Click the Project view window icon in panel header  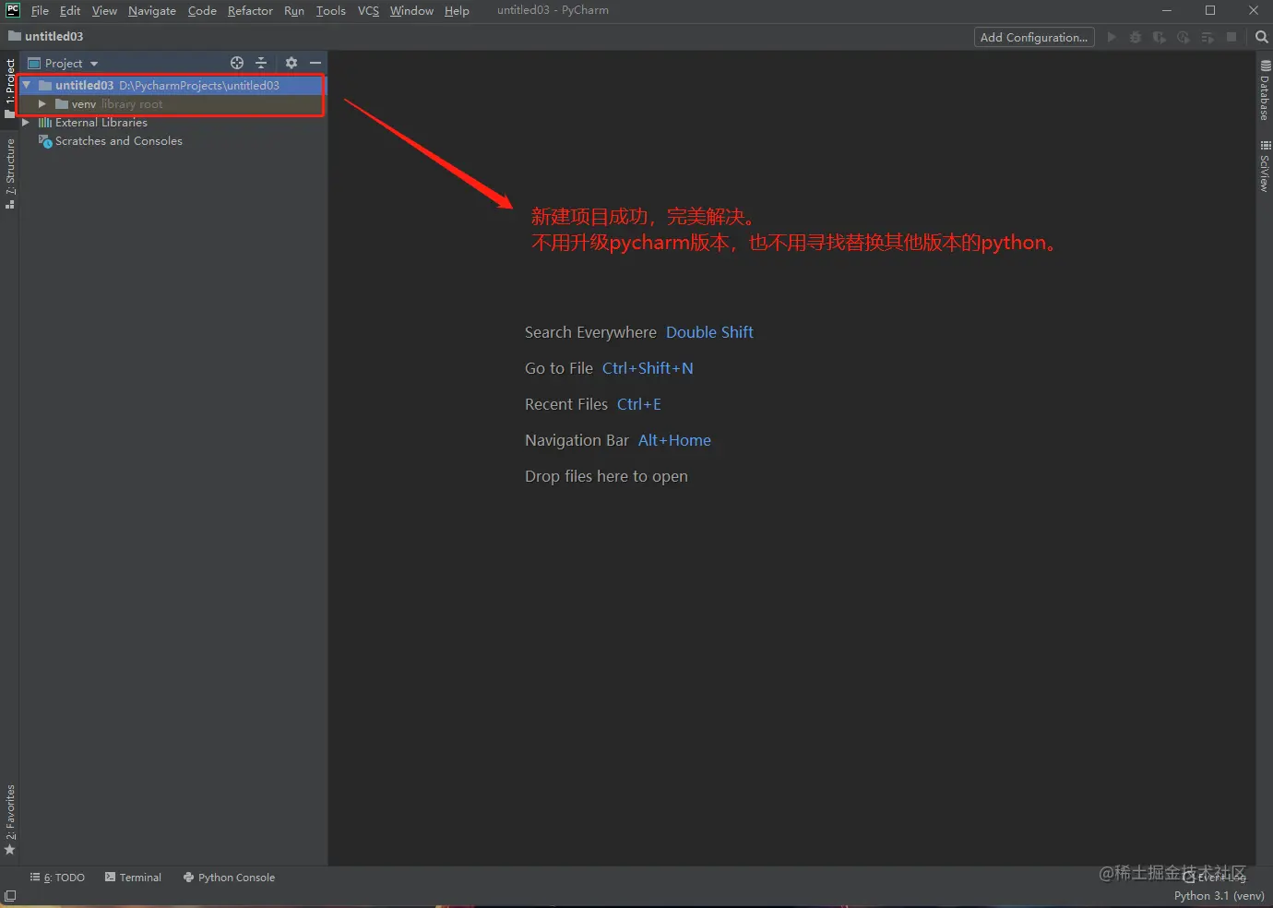click(34, 63)
